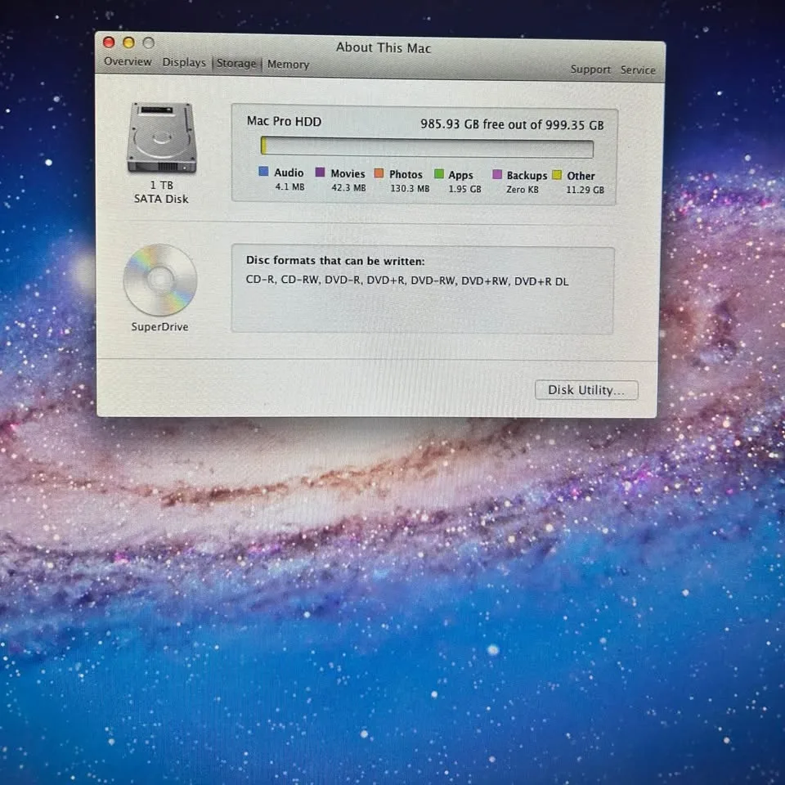Click the magenta Backups category icon

pyautogui.click(x=496, y=174)
